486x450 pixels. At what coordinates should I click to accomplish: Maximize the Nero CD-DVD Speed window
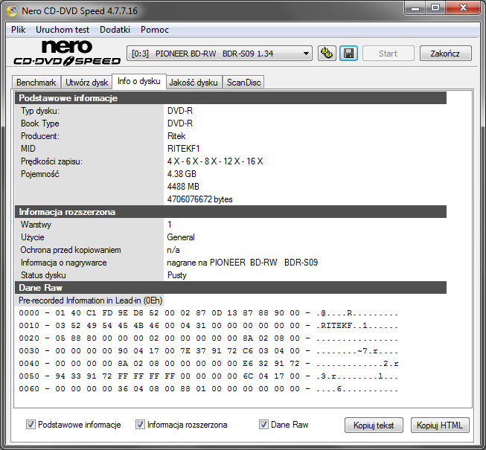point(435,7)
